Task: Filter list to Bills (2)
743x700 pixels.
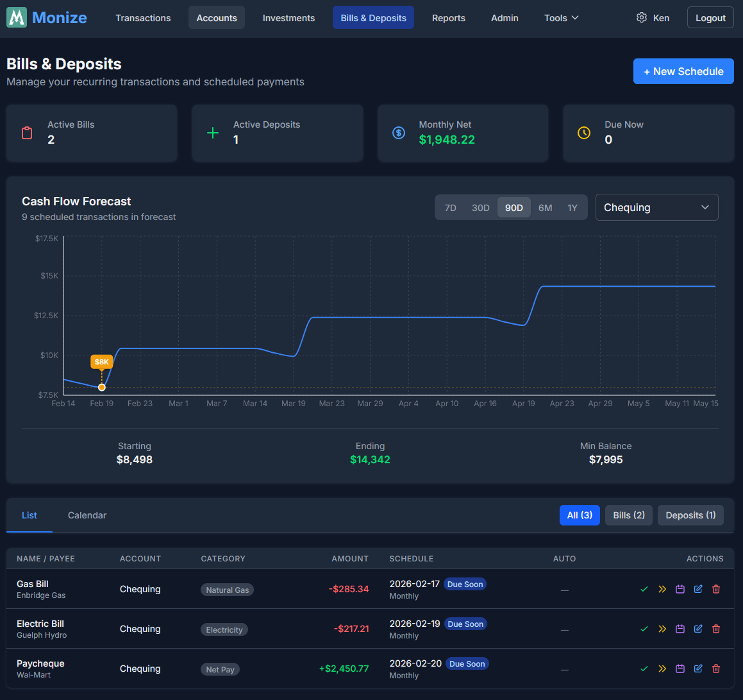Action: pyautogui.click(x=629, y=515)
